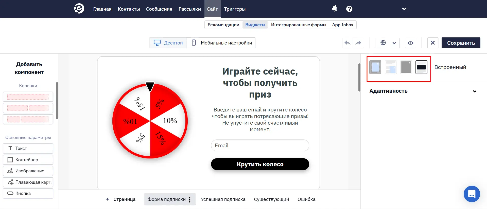Select the headline Играйте сейчас text
This screenshot has width=487, height=209.
coord(260,83)
